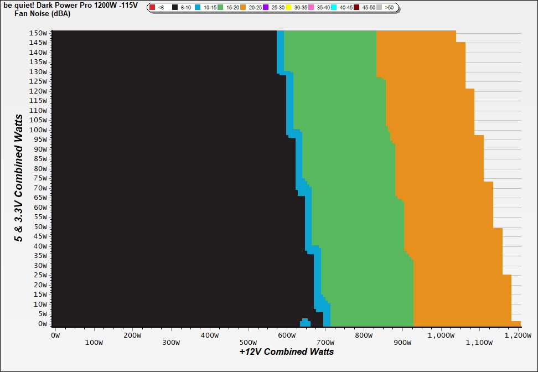
Task: Click the '+12V Combined Watts' axis title
Action: point(287,352)
